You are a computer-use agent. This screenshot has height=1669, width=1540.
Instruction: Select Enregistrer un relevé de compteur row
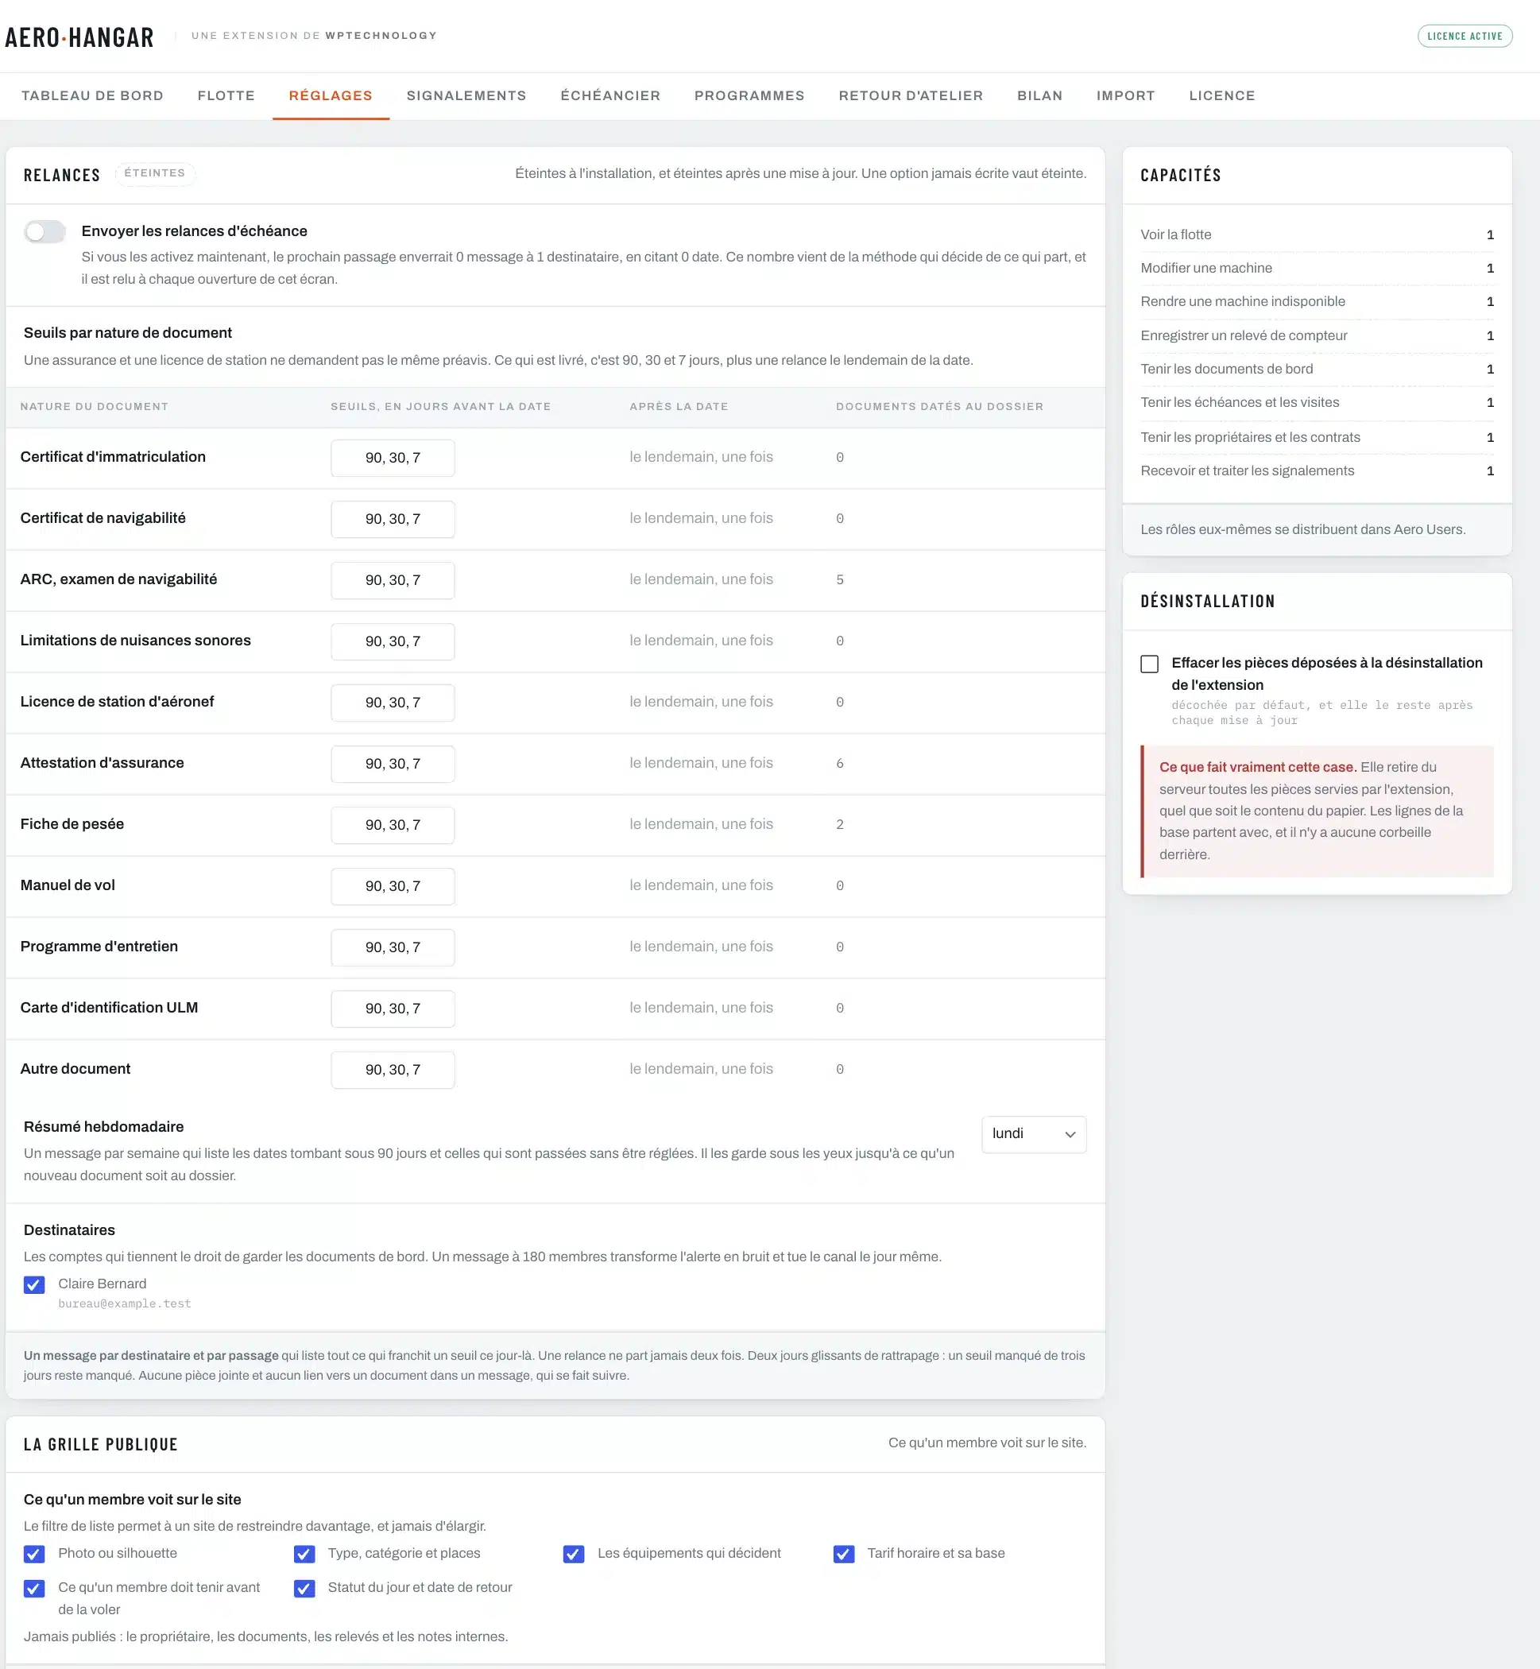(x=1317, y=336)
